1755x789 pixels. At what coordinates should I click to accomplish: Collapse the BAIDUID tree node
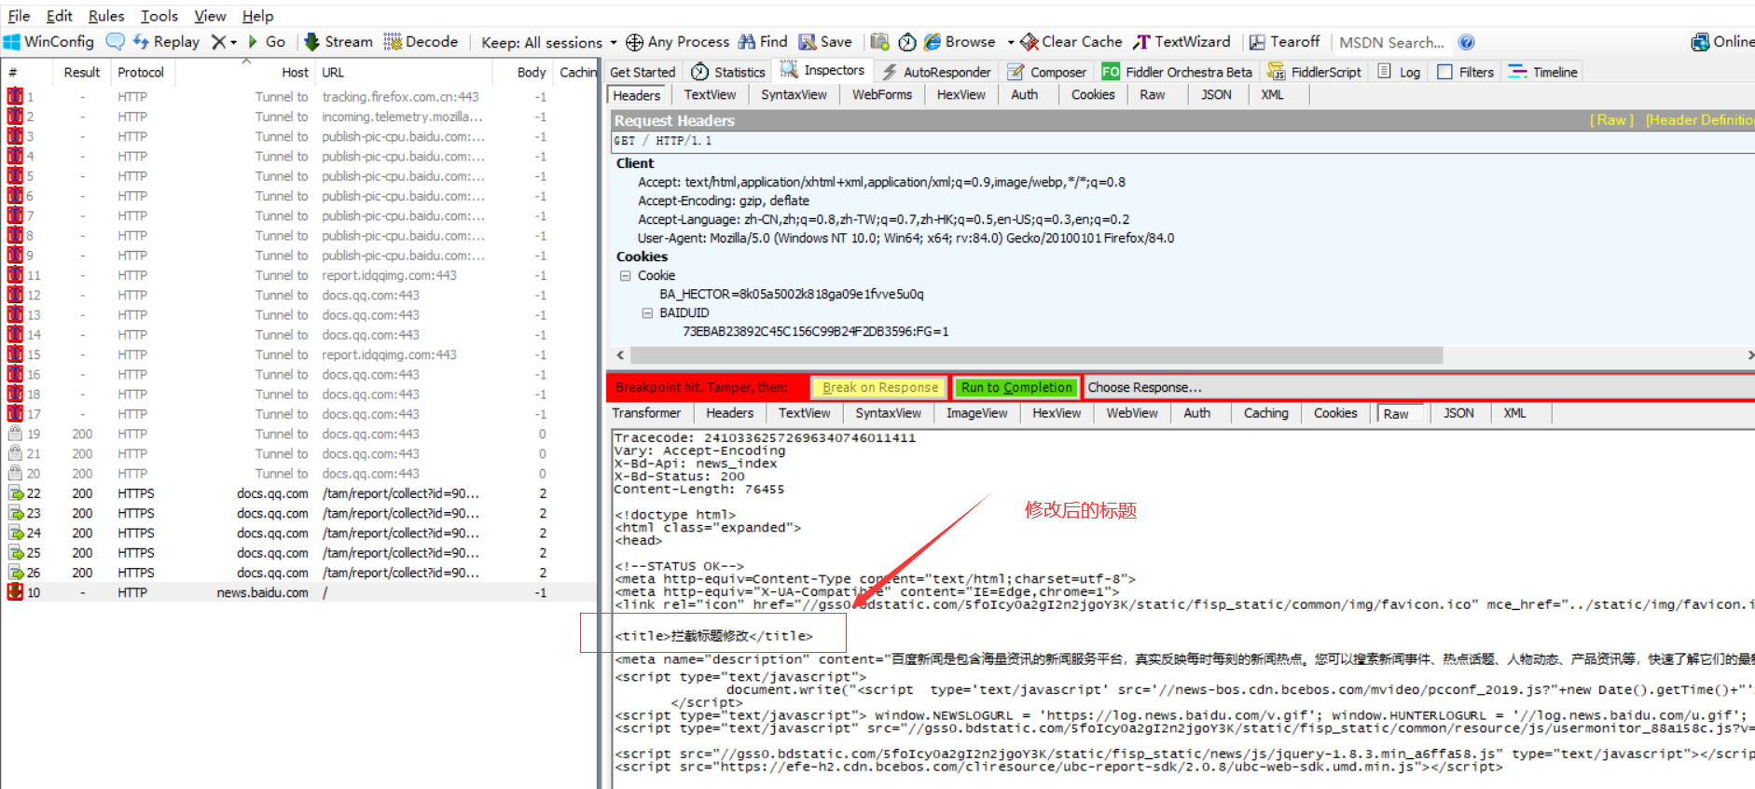click(647, 313)
